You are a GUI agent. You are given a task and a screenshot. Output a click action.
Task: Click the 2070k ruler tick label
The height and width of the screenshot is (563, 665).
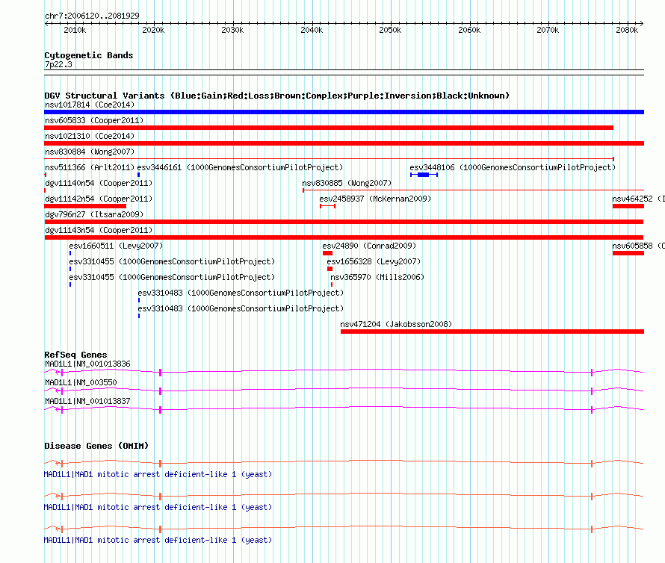[548, 30]
